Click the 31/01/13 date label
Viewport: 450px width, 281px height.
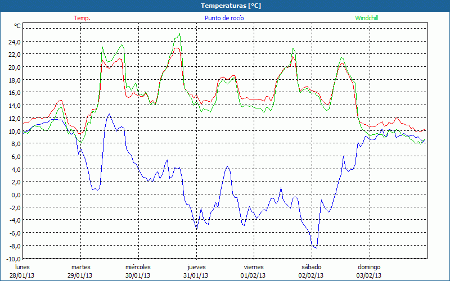196,275
